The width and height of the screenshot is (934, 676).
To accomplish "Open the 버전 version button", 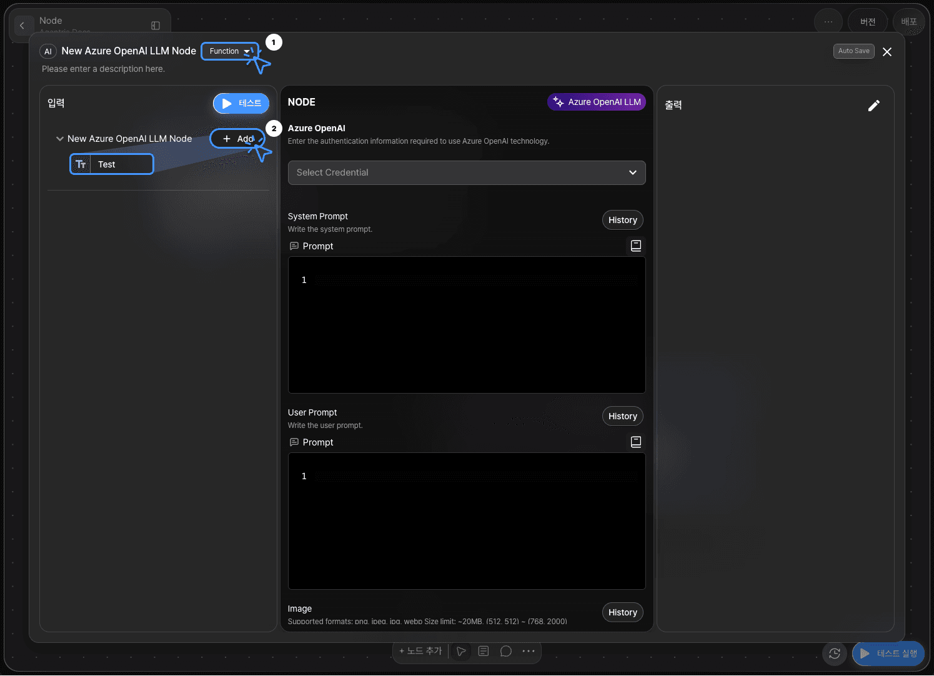I will coord(868,22).
